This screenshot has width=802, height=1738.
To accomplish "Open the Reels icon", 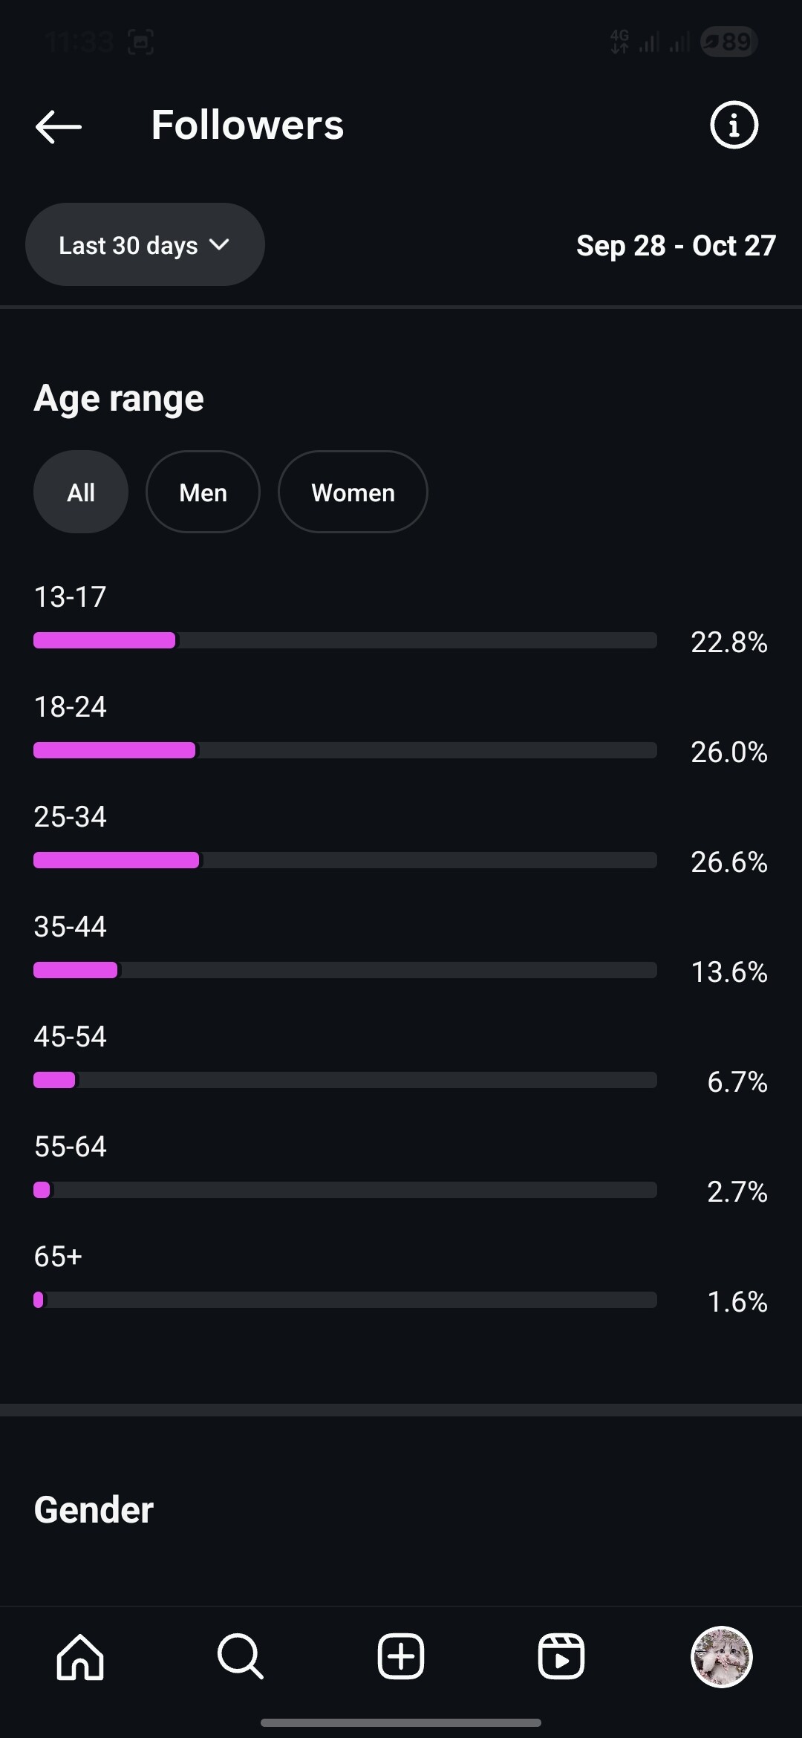I will [x=561, y=1656].
